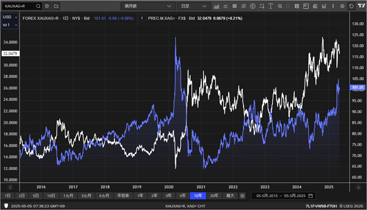Zoom out using the magnifier minus icon

pos(288,6)
